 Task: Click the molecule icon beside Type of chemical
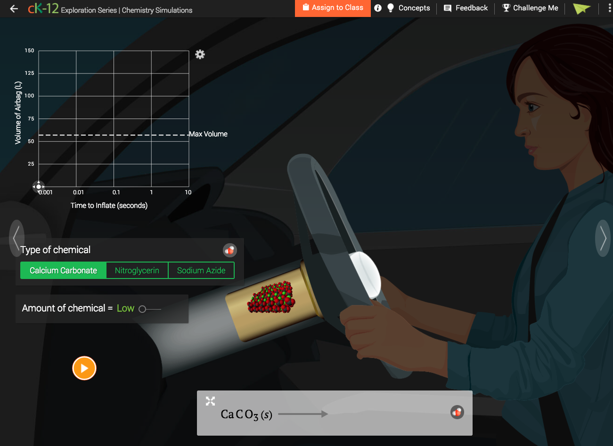point(229,250)
